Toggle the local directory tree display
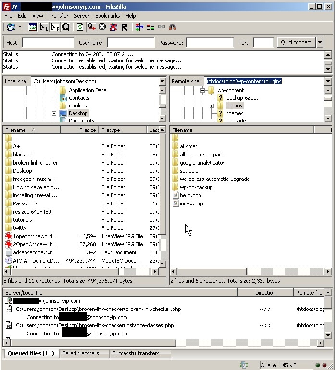This screenshot has height=370, width=335. click(x=43, y=27)
